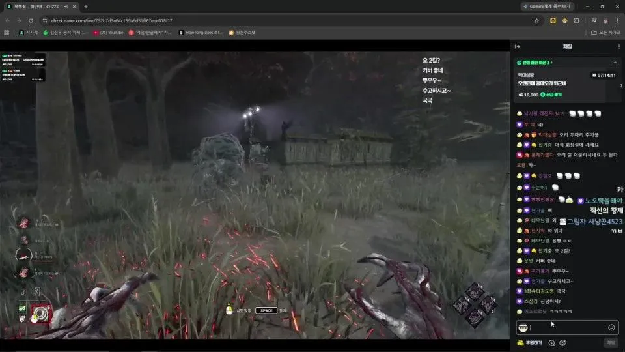625x352 pixels.
Task: Click the circular icon next to coin icon
Action: click(562, 343)
